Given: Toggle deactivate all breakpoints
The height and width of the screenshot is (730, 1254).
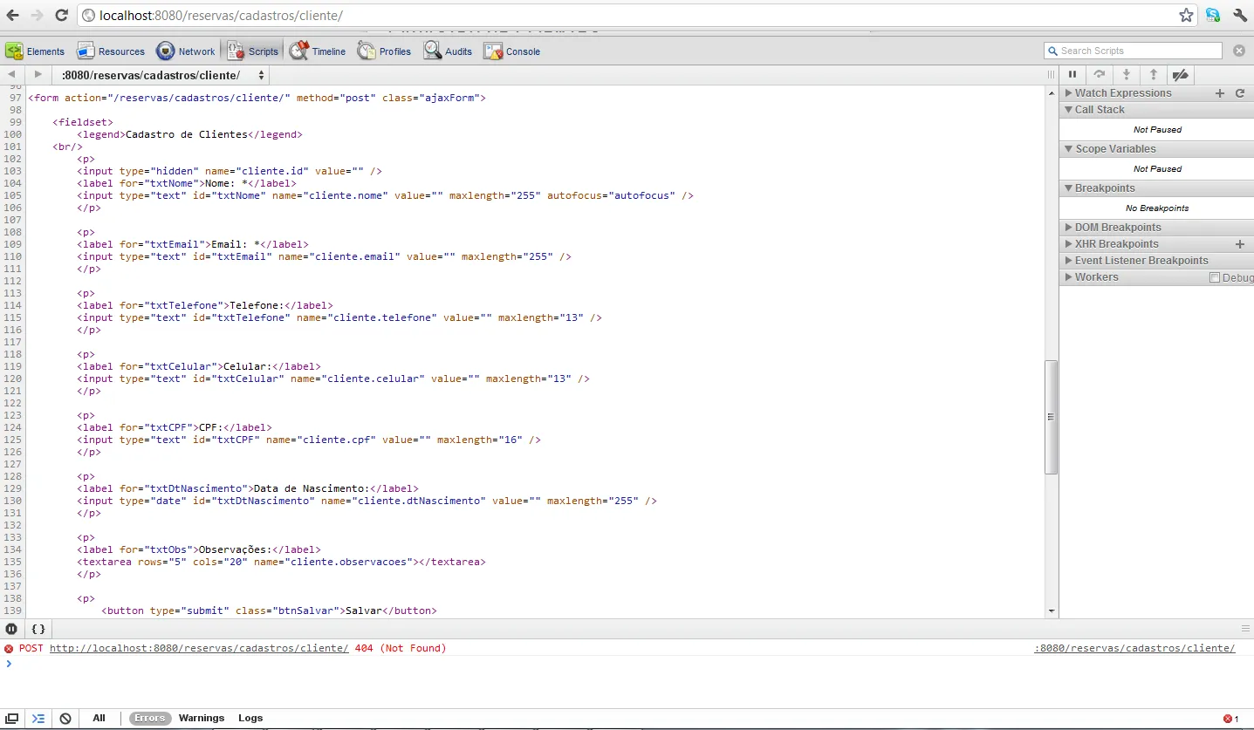Looking at the screenshot, I should [1181, 75].
